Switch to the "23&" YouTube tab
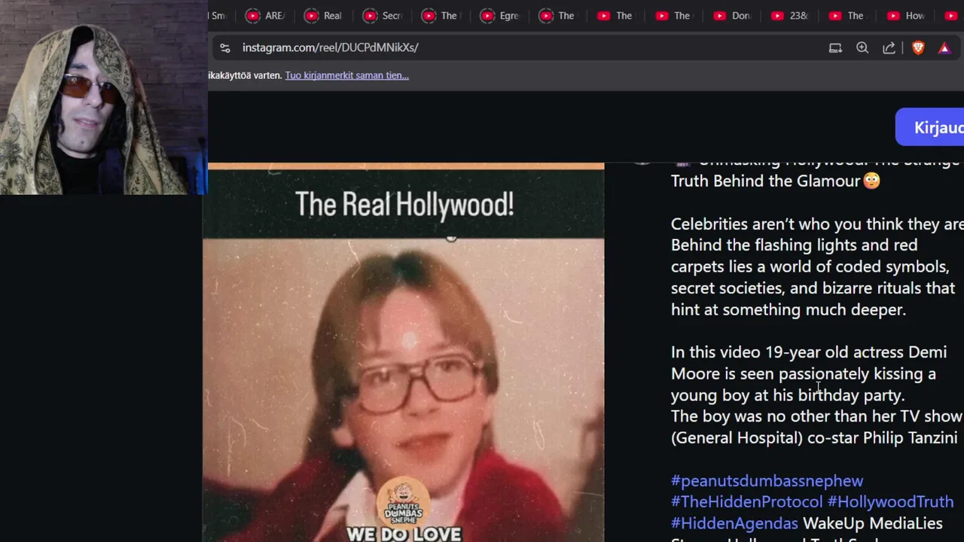The image size is (964, 542). pos(790,16)
